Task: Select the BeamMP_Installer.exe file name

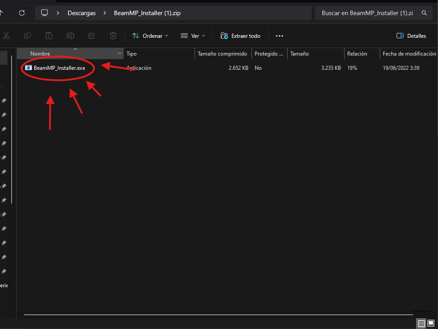Action: [x=60, y=68]
